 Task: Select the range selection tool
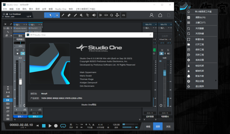(x=57, y=15)
